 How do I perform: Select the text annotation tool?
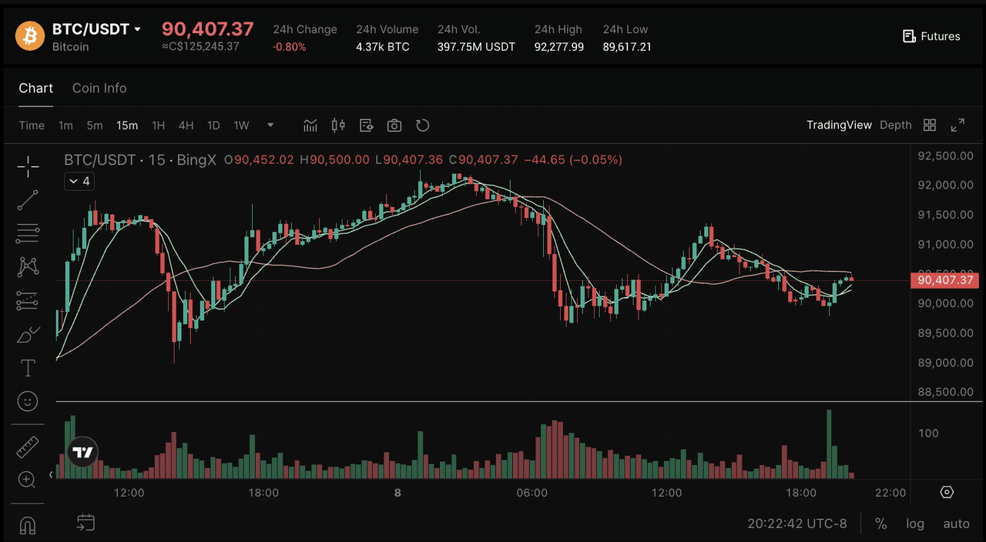(x=28, y=368)
